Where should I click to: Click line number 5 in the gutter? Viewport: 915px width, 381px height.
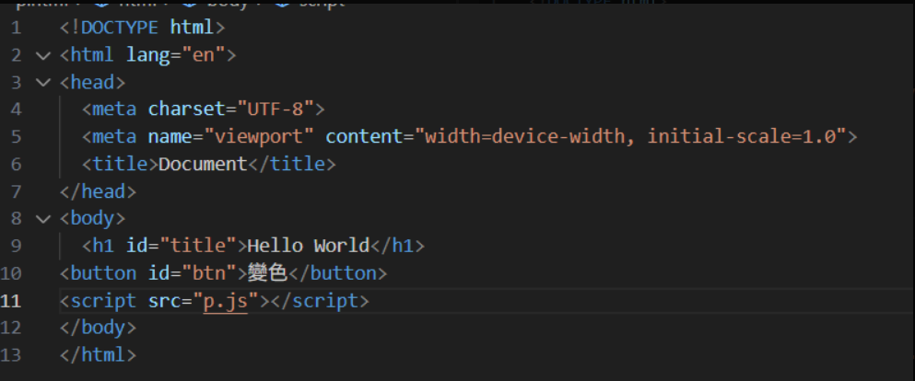[16, 137]
